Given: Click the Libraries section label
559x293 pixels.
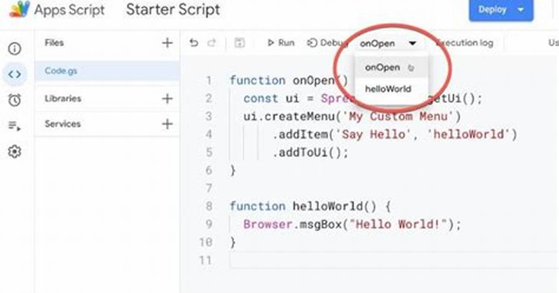Looking at the screenshot, I should (63, 98).
